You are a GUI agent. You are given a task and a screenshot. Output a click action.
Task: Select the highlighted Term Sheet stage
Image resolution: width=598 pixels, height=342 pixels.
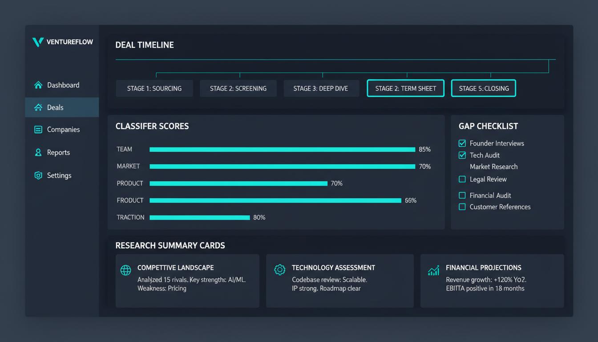[405, 88]
